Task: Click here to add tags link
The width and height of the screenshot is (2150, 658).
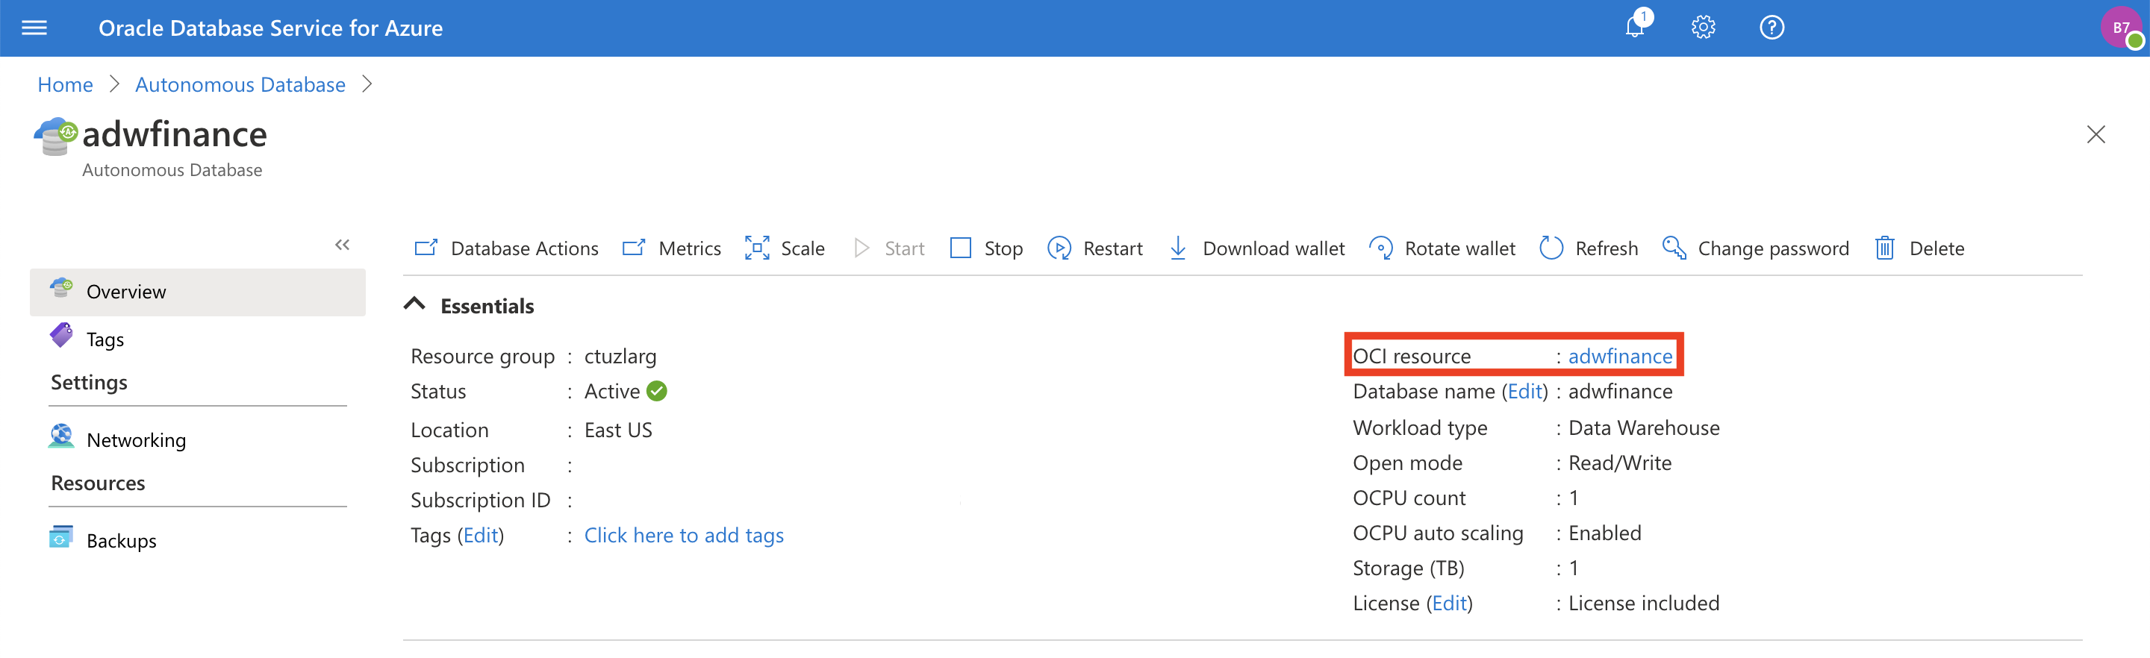Action: [x=684, y=535]
